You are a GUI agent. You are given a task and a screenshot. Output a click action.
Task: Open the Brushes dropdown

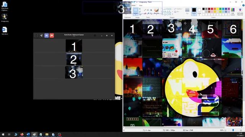pyautogui.click(x=157, y=14)
